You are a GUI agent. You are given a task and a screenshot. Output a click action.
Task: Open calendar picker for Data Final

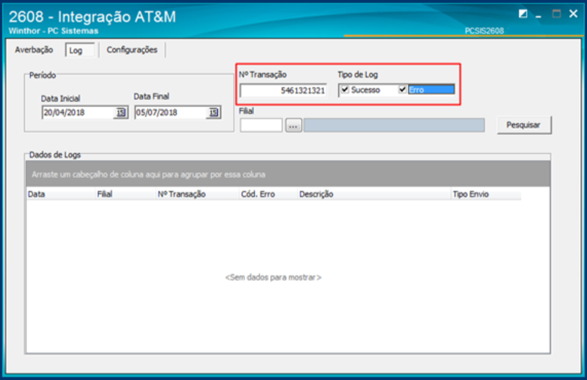coord(213,113)
